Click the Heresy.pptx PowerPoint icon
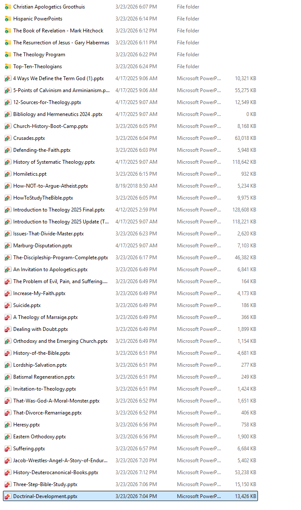301x510 pixels. point(8,425)
